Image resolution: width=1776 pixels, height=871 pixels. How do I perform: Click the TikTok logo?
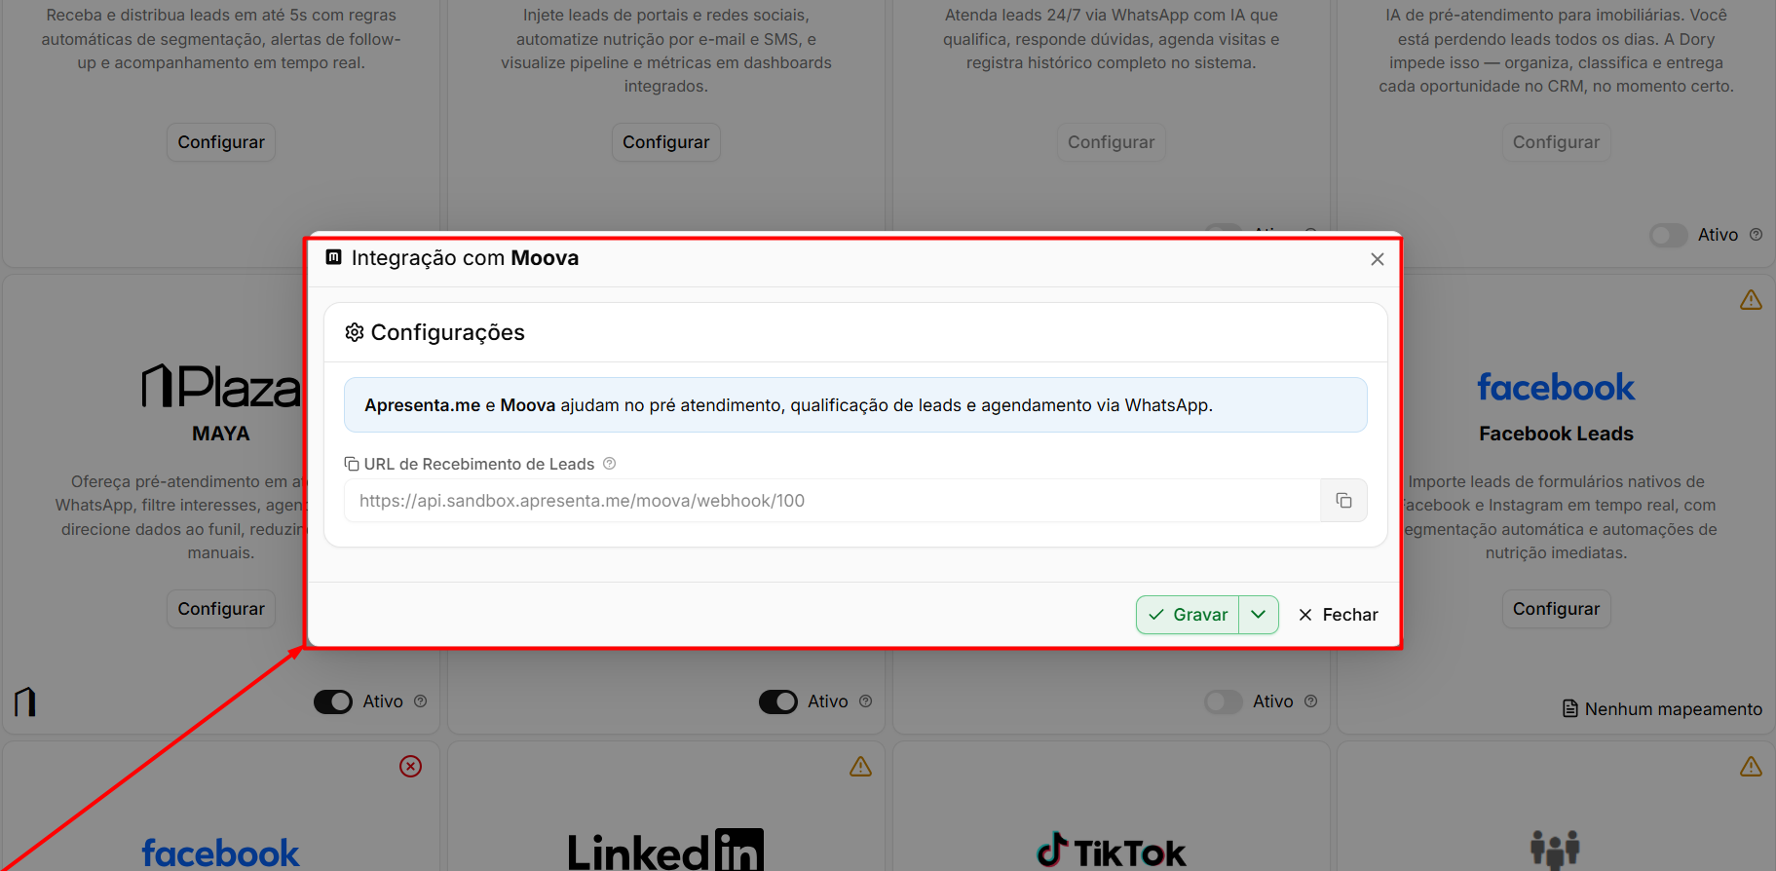coord(1111,852)
